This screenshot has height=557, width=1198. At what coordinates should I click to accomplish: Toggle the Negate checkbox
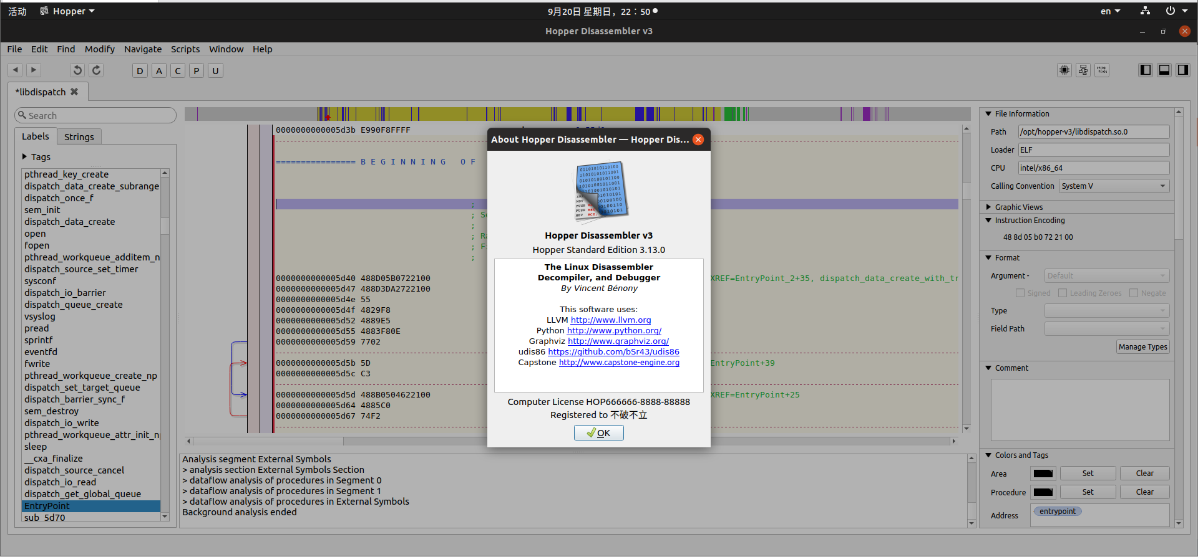pos(1134,293)
